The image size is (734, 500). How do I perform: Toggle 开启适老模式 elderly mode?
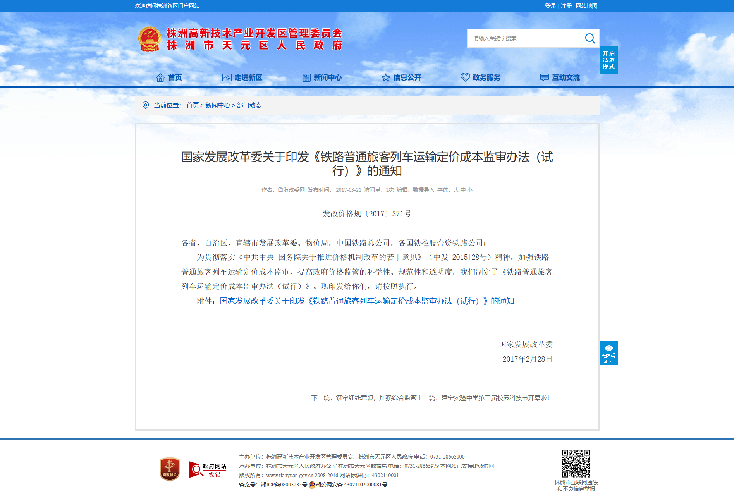(609, 60)
